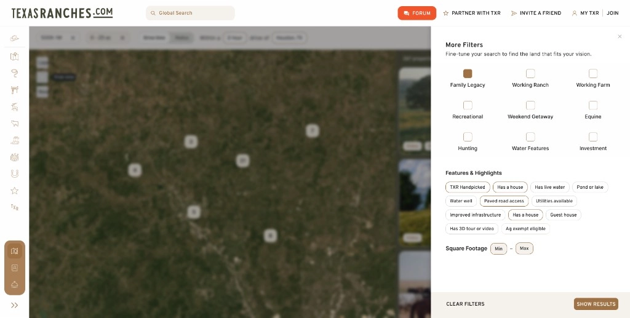Image resolution: width=630 pixels, height=318 pixels.
Task: Open the barn icon in sidebar
Action: [15, 157]
